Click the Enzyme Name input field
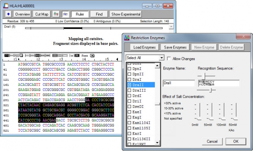The width and height of the screenshot is (253, 151). pos(179,83)
